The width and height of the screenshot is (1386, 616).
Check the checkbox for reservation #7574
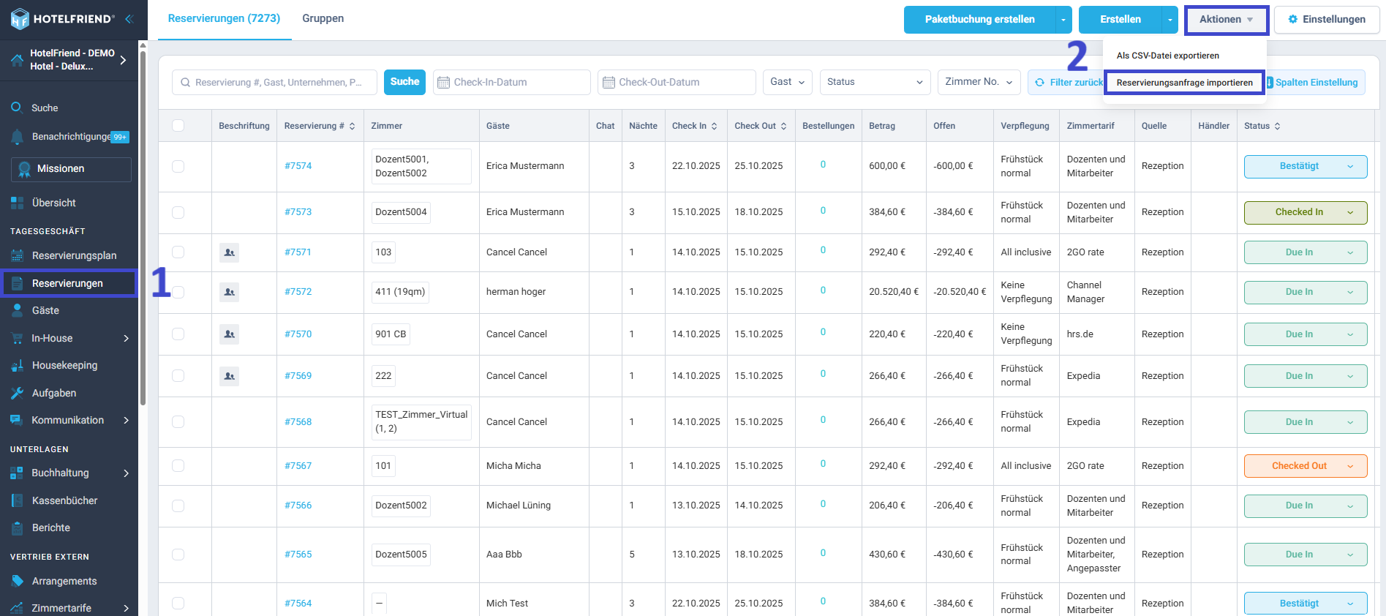[178, 166]
